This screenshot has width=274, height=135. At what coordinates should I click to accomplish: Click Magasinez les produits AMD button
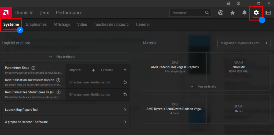click(244, 43)
